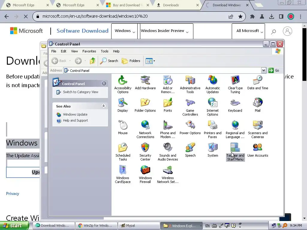Open Accessibility Options applet
Viewport: 307px width, 230px height.
[123, 84]
